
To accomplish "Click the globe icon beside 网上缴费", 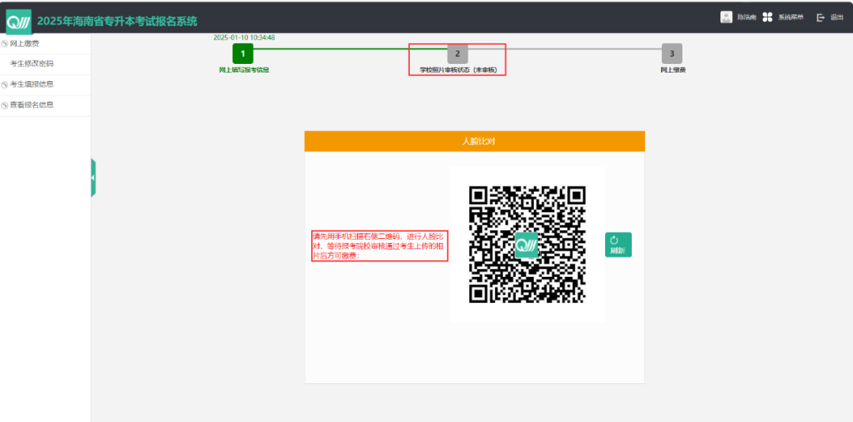I will click(x=5, y=44).
